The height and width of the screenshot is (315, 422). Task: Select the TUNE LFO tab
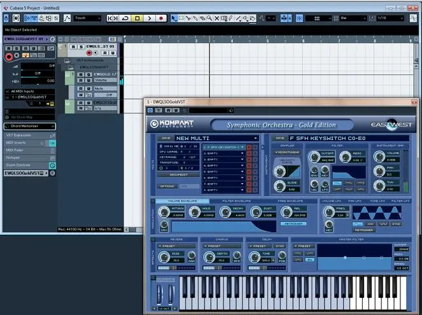(377, 201)
